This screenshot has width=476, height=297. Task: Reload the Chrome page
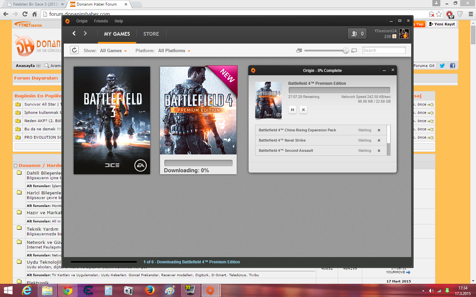click(25, 14)
